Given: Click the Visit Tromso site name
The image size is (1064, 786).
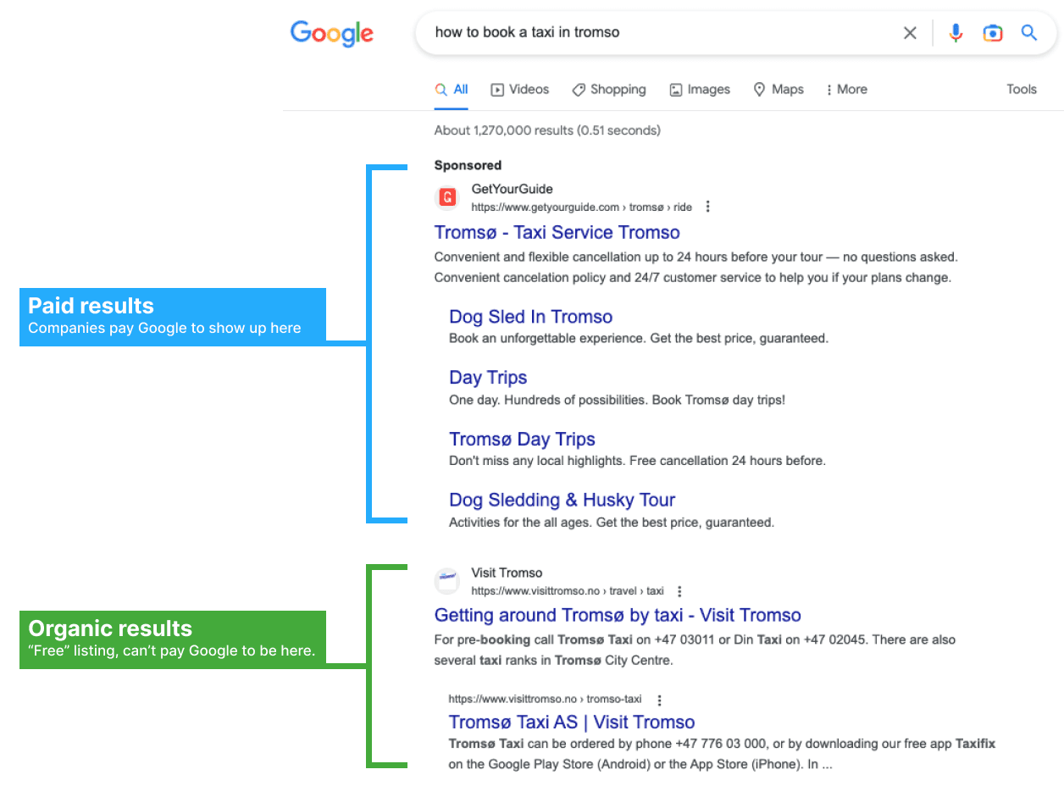Looking at the screenshot, I should 507,573.
